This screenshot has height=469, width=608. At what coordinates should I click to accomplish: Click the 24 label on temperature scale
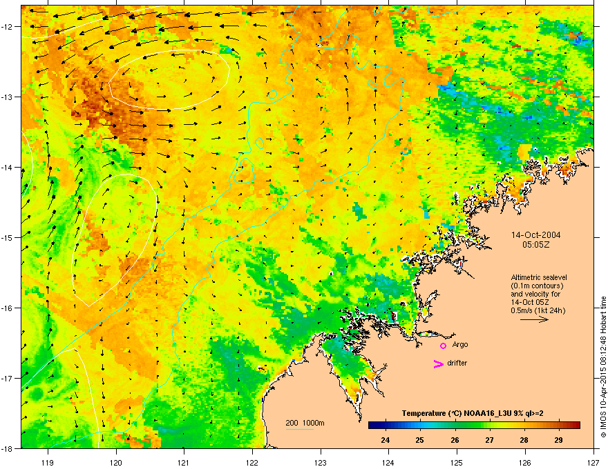[386, 440]
